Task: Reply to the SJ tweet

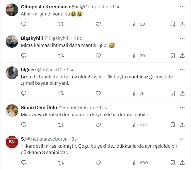Action: pos(24,163)
